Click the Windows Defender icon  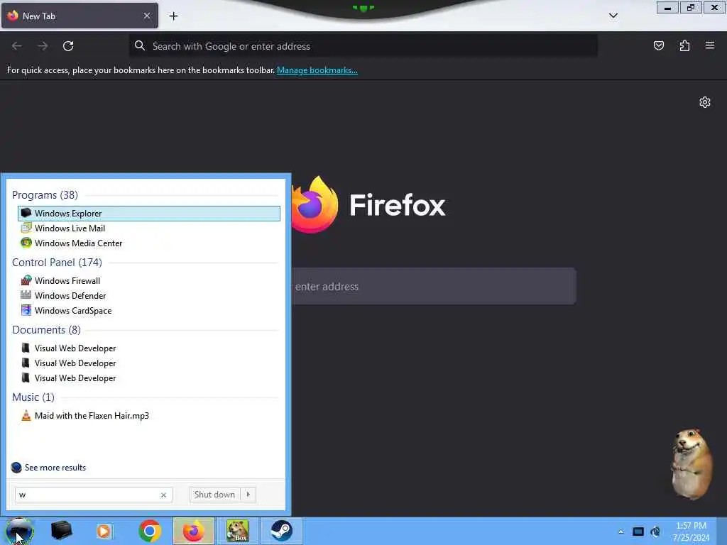click(26, 295)
